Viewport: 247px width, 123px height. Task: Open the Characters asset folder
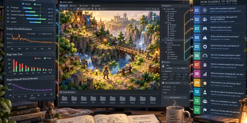84,99
